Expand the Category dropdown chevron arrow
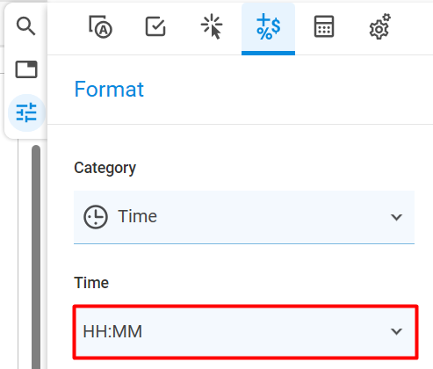 click(x=396, y=217)
